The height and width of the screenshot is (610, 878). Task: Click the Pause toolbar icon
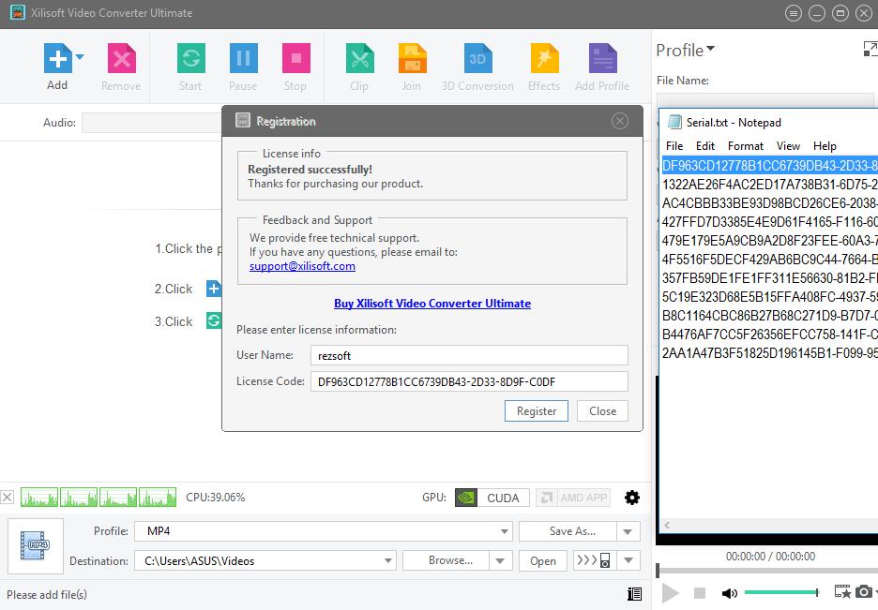[244, 58]
